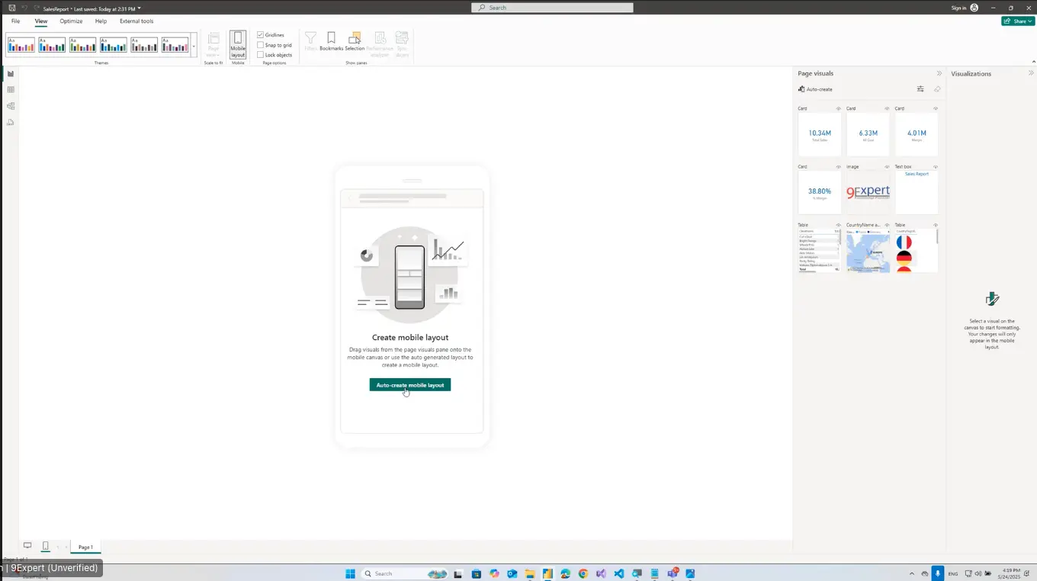1037x581 pixels.
Task: Enable the Gridlines checkbox
Action: pos(261,35)
